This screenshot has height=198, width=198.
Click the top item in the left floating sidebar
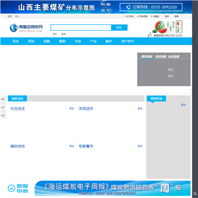point(3,99)
